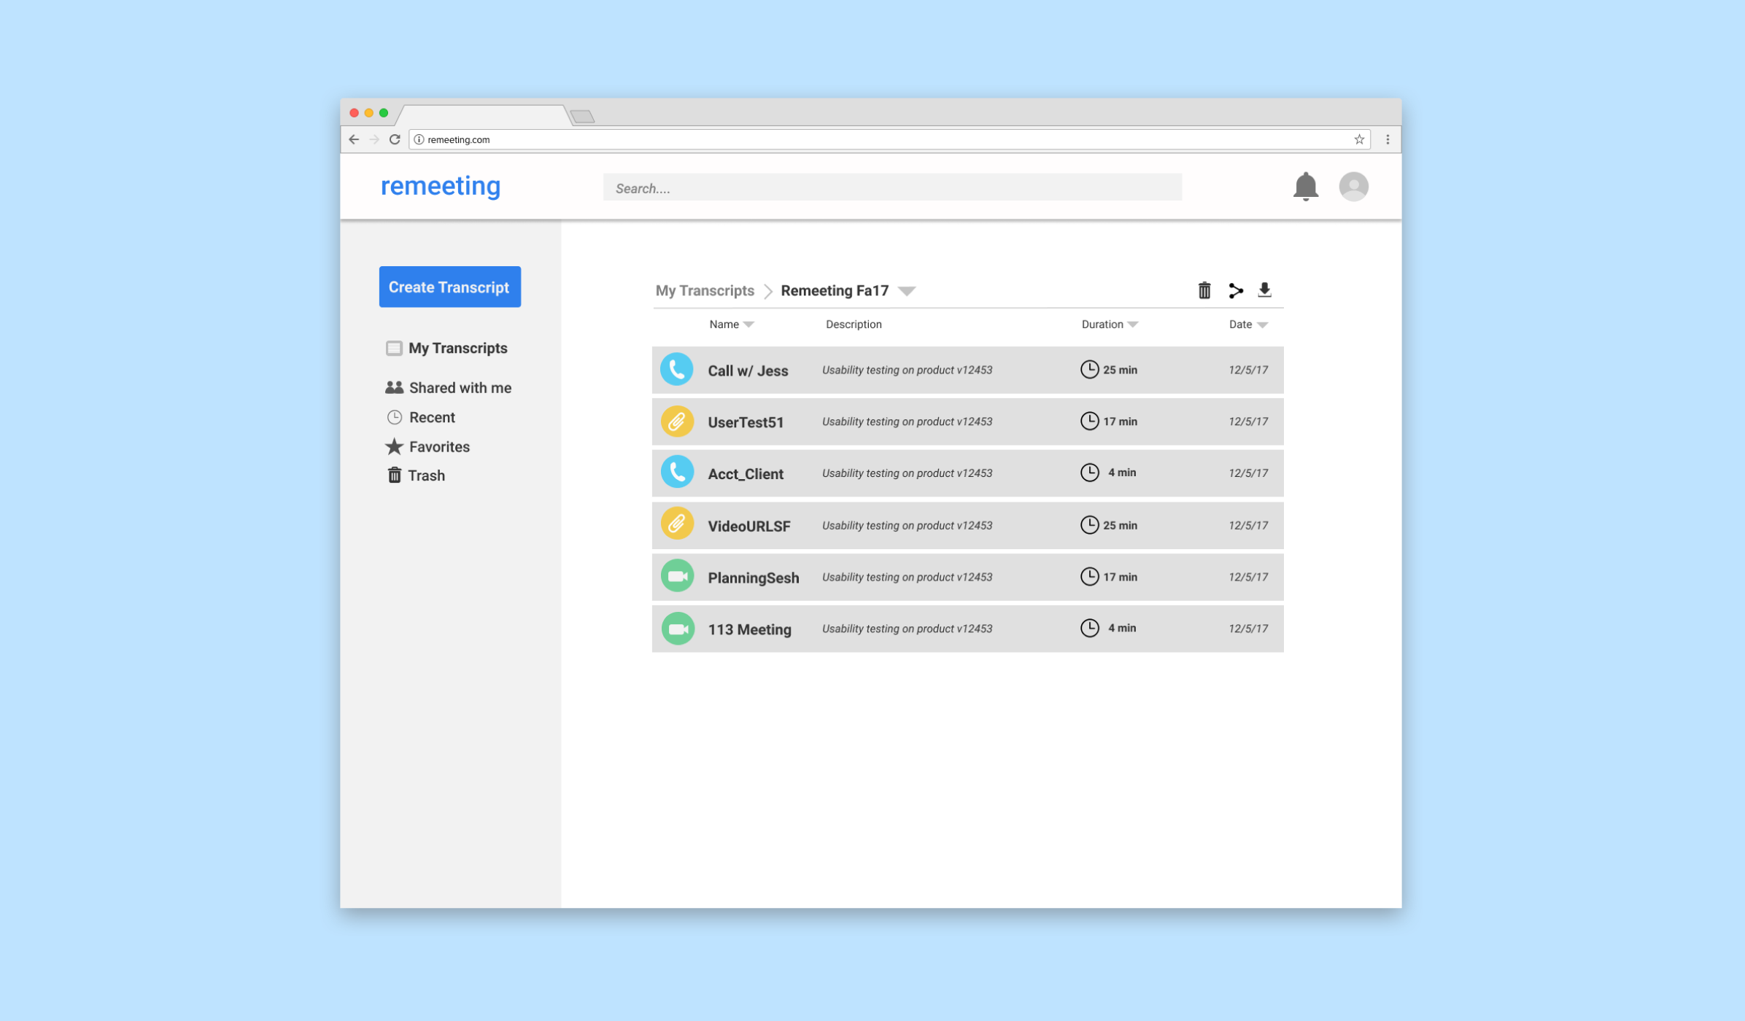Go to Favorites in the sidebar
The width and height of the screenshot is (1745, 1021).
(x=438, y=447)
